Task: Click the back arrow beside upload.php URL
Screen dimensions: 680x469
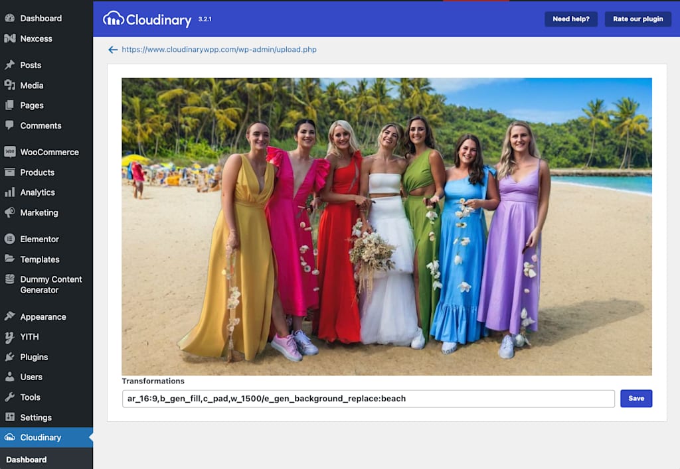Action: (113, 50)
